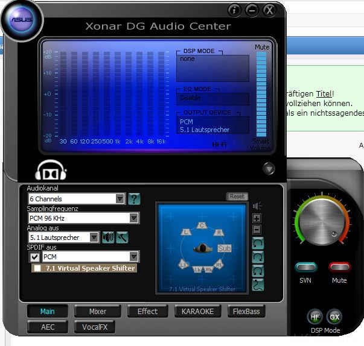Click the third rotate arrow icon
Screen dimensions: 364x346
258,271
